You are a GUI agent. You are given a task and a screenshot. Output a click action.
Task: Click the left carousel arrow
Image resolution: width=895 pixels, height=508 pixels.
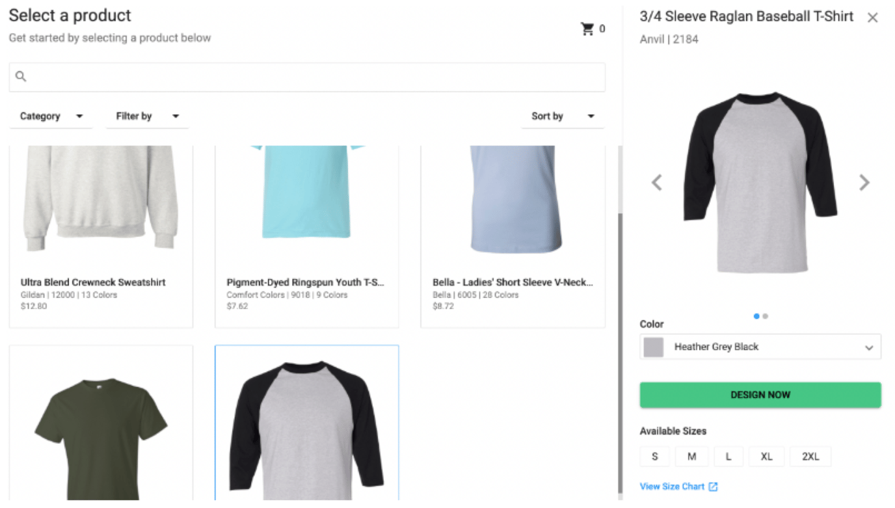656,183
